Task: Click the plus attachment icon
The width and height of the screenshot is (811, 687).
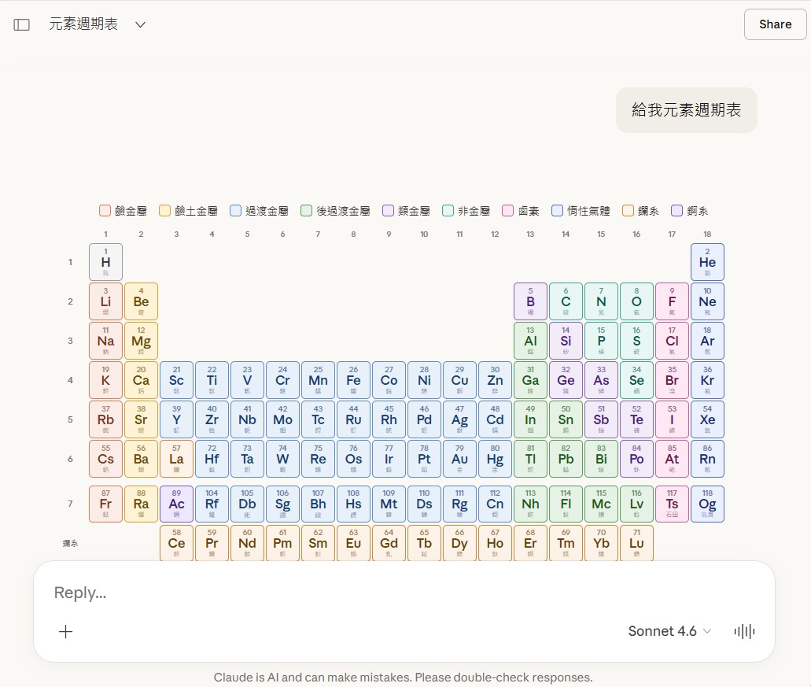Action: click(66, 631)
